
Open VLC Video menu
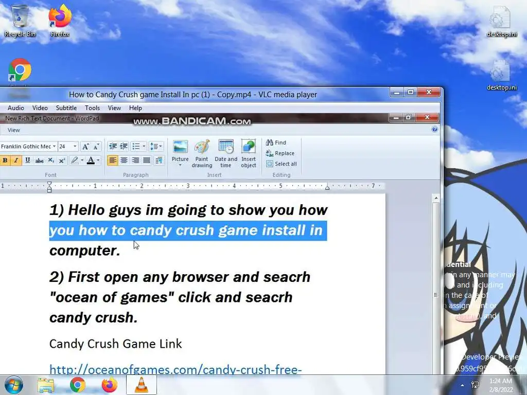tap(40, 108)
